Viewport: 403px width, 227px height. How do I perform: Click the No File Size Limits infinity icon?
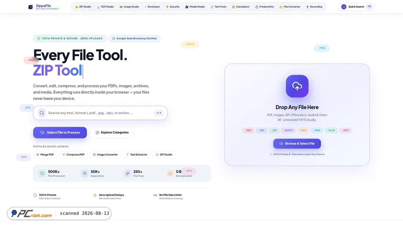[155, 195]
